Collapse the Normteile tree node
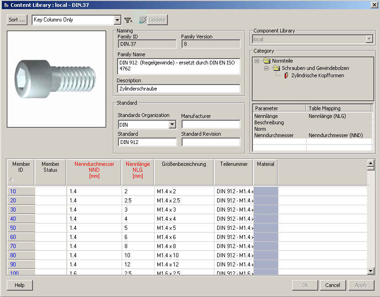This screenshot has height=297, width=380. click(257, 61)
